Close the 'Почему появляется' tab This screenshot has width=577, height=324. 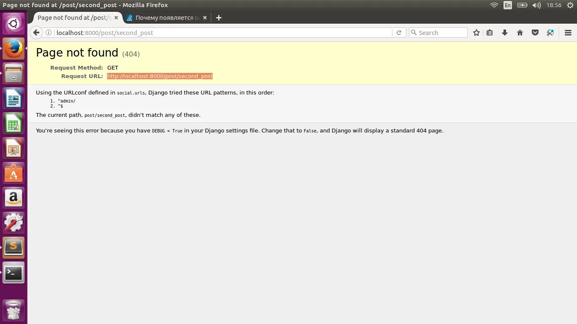(205, 18)
